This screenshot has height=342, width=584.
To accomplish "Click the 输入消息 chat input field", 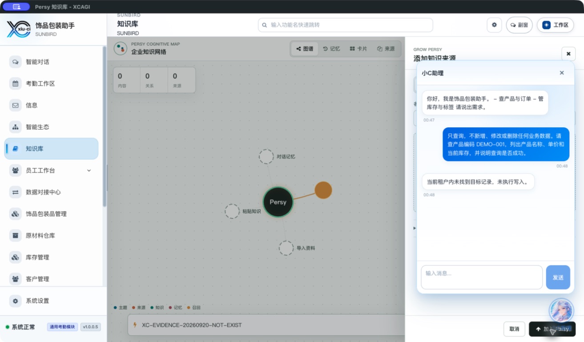I will click(x=482, y=277).
